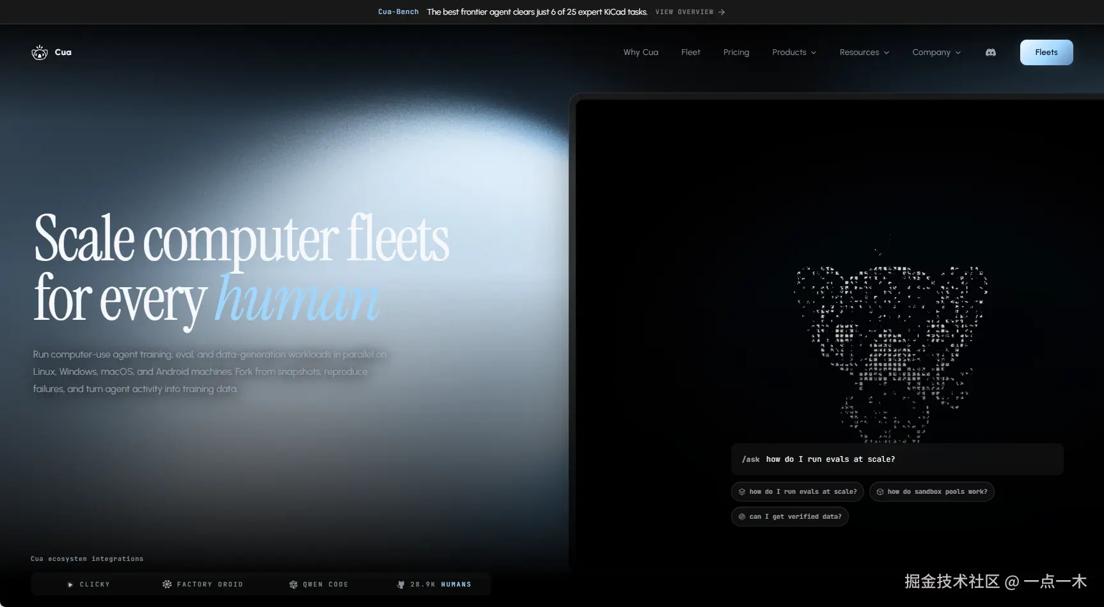Click the QWEN CODE integration label

point(326,585)
